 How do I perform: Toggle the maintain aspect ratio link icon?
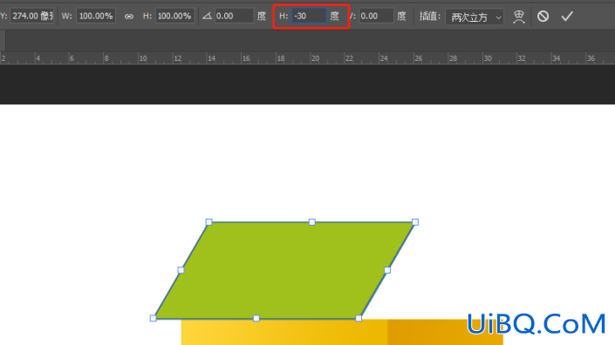128,17
